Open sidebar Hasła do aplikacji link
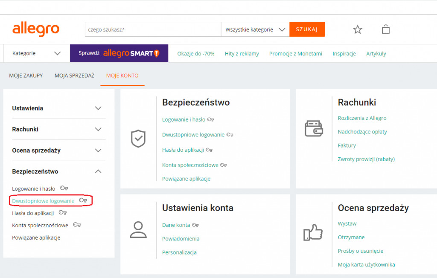 [33, 213]
